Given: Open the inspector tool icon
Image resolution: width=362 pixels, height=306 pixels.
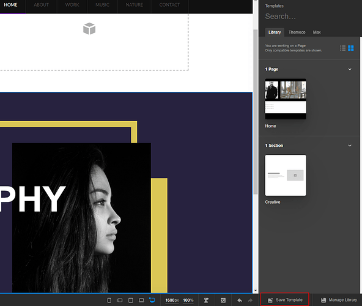Looking at the screenshot, I should pos(207,300).
